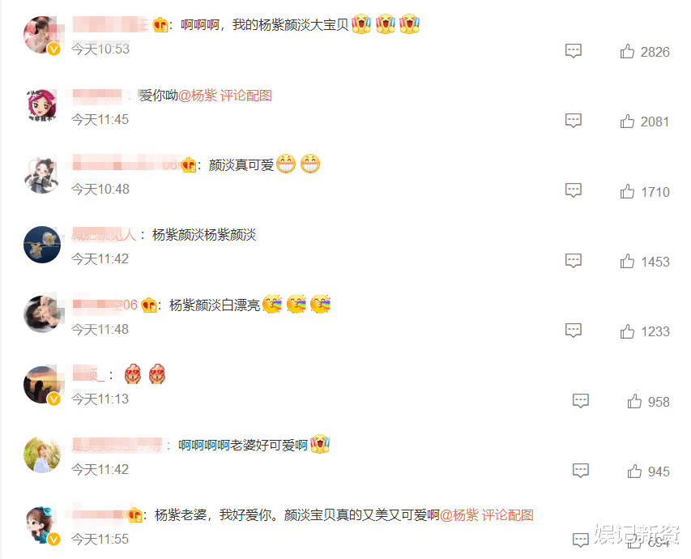Open 评论配图 link in the 爱你呦 comment

[246, 96]
